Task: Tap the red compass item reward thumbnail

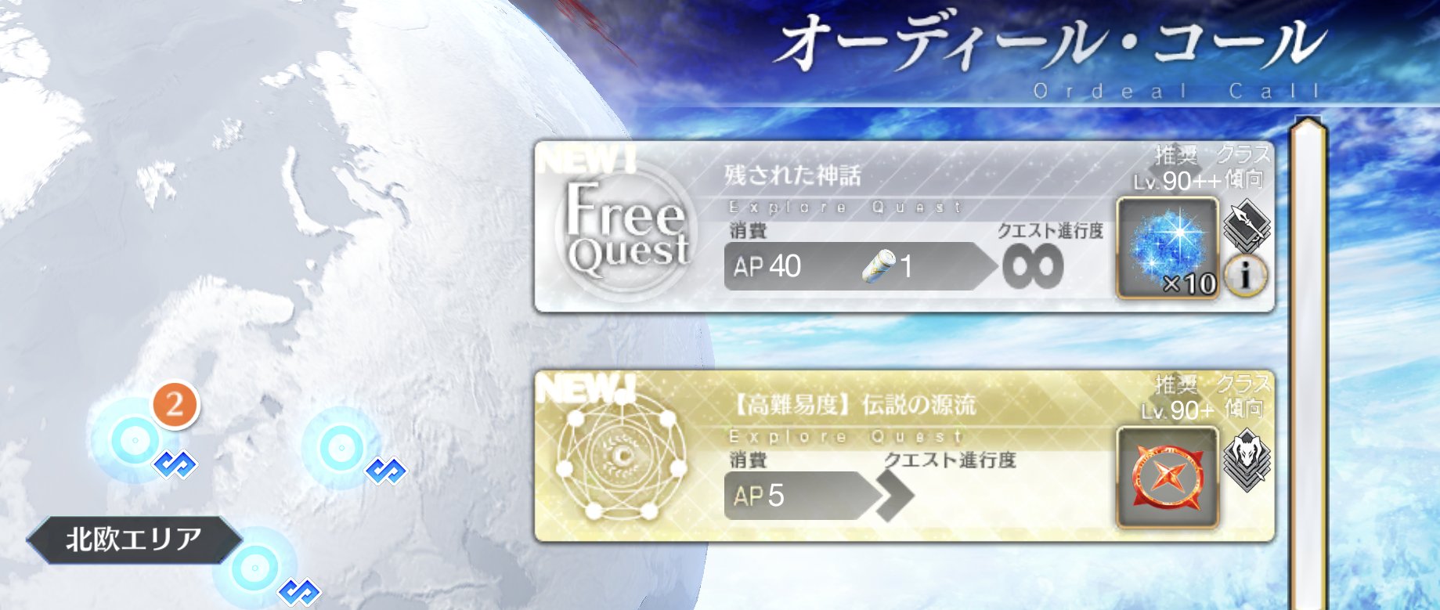Action: pos(1167,477)
